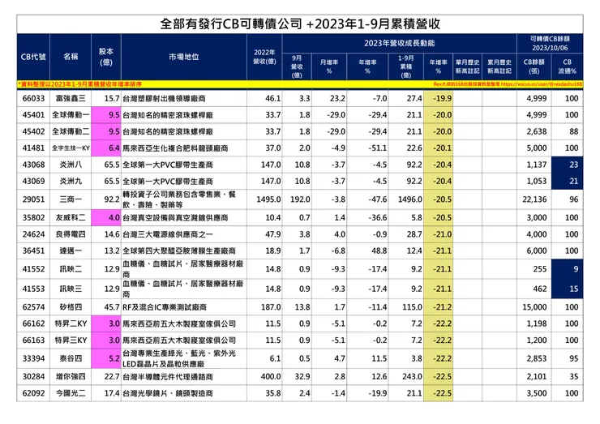The image size is (600, 424).
Task: Select the name 矽格四
Action: [x=71, y=307]
